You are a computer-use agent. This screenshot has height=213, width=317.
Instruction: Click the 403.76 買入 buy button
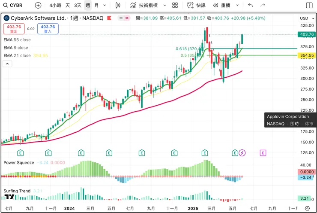tap(48, 29)
